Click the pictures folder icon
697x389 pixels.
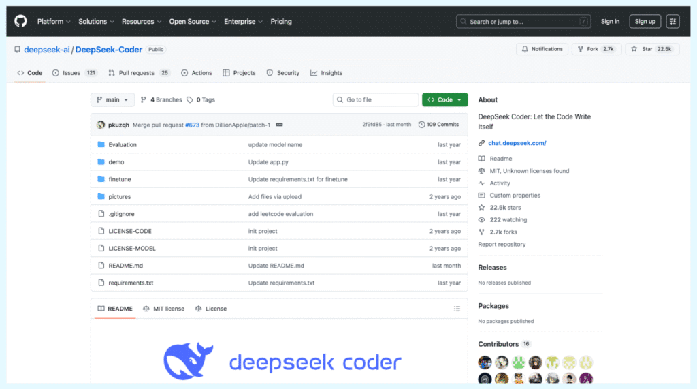[x=101, y=196]
